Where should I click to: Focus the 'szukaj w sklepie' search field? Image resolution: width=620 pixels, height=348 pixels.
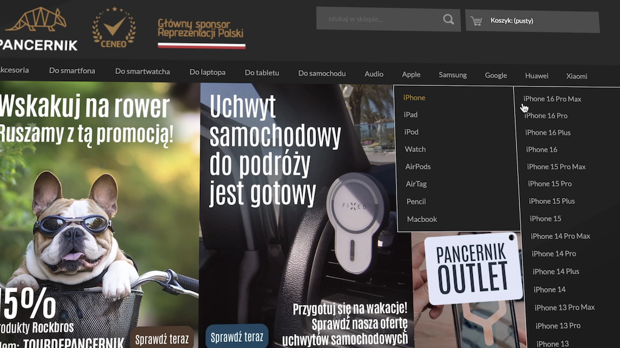click(x=388, y=19)
